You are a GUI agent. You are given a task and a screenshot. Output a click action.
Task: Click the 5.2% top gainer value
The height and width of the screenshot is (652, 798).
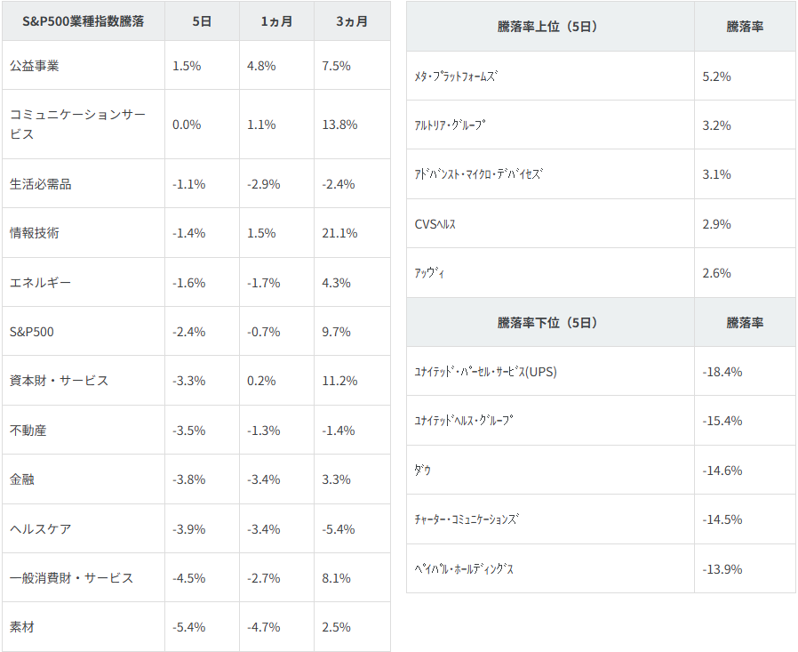[716, 76]
